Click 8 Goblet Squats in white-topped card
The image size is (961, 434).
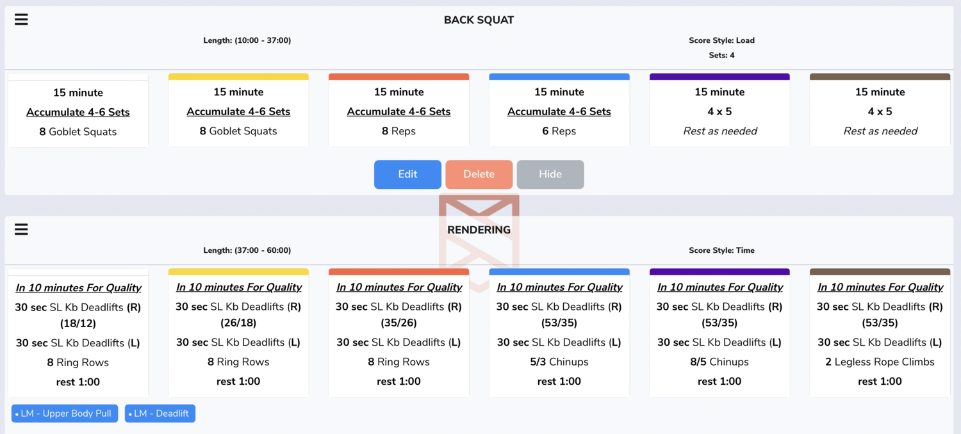click(x=78, y=132)
